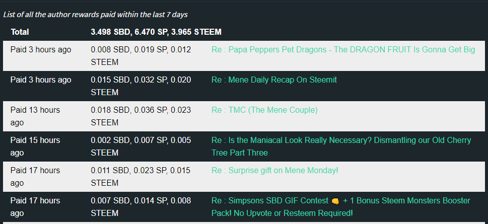Image resolution: width=488 pixels, height=224 pixels.
Task: Open the Simpsons SBD GIF Contest link
Action: (341, 207)
